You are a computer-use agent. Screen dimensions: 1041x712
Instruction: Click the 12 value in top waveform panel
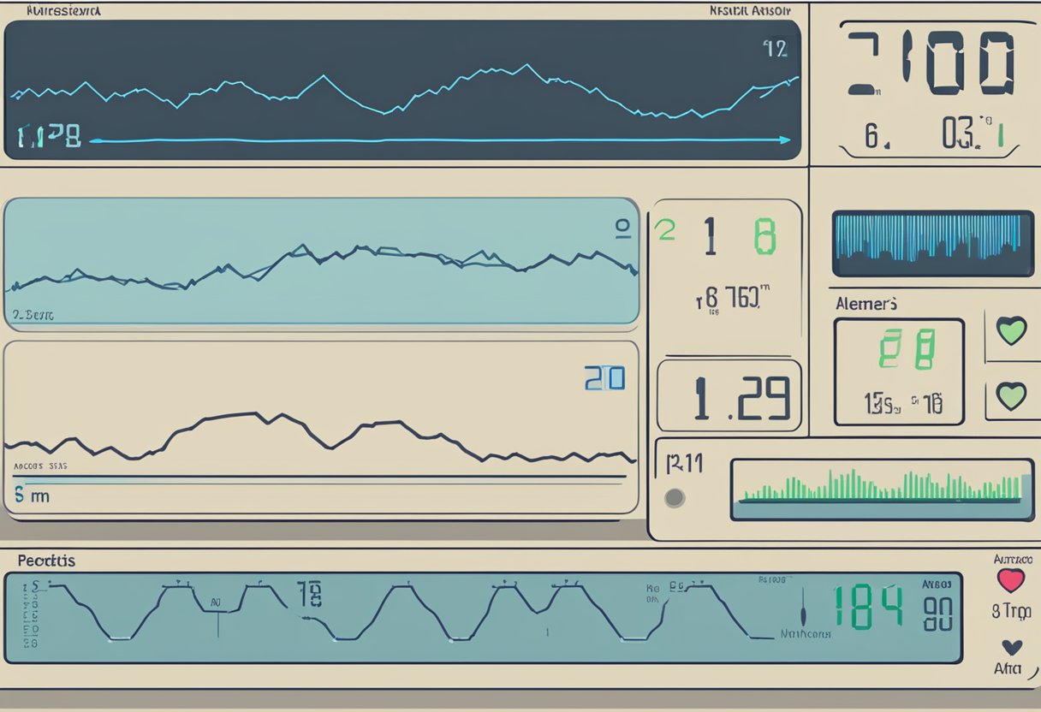(775, 49)
